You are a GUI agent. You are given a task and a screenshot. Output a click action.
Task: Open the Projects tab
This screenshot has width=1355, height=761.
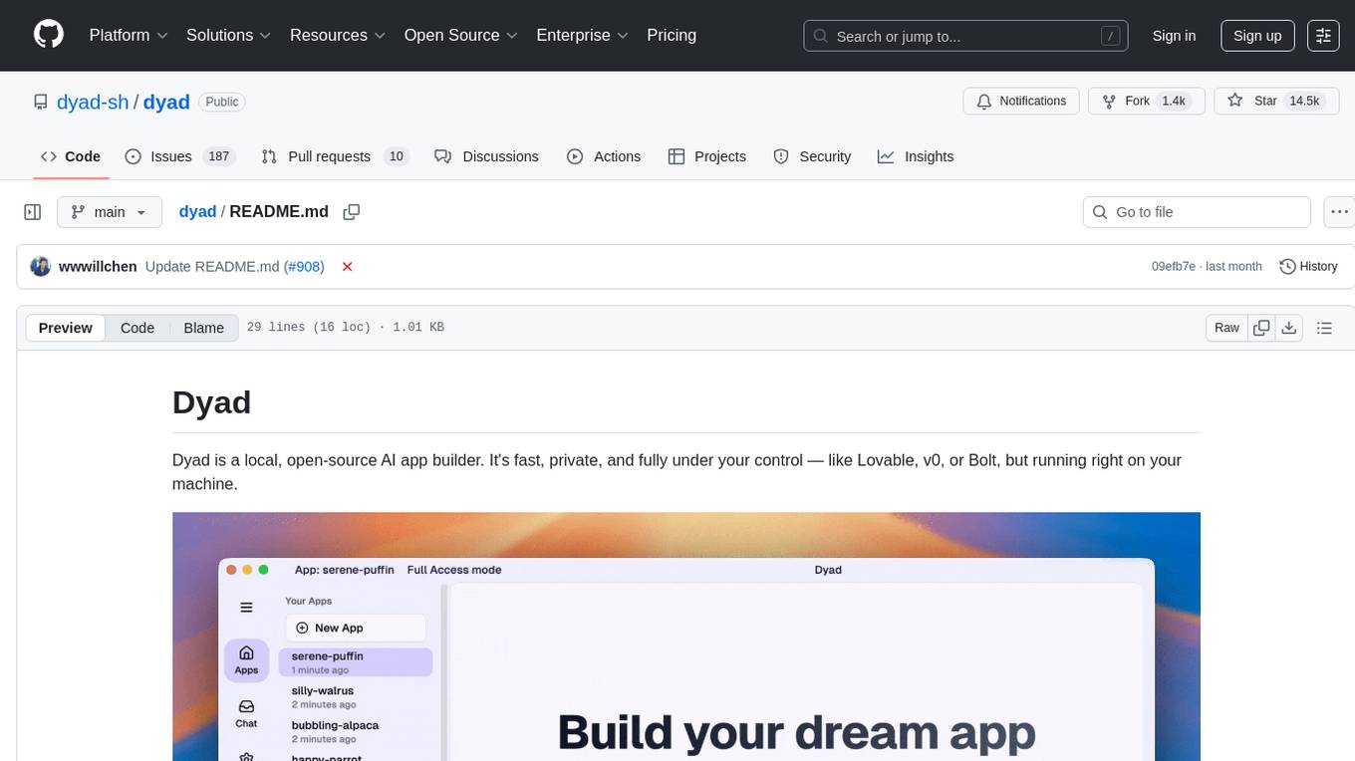click(x=707, y=156)
